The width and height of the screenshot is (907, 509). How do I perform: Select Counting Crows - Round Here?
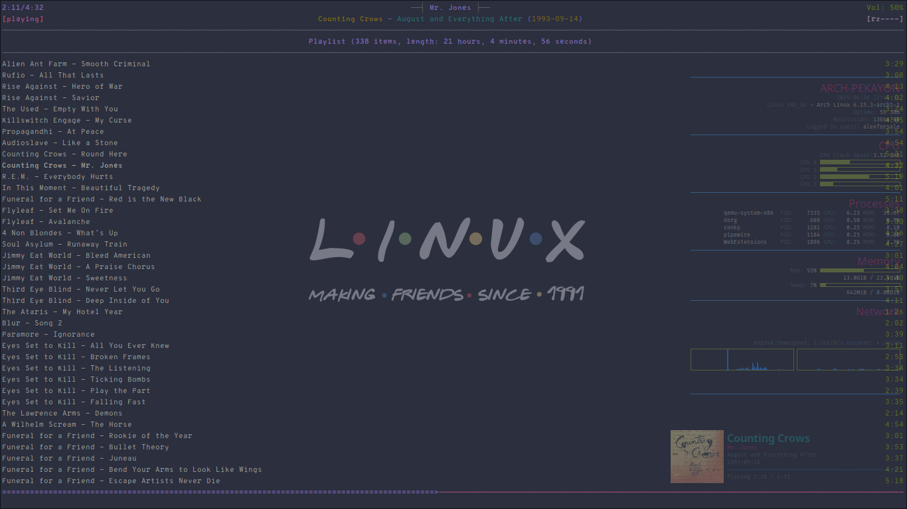click(64, 154)
